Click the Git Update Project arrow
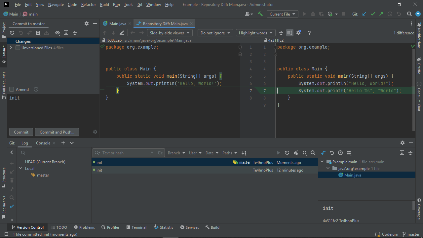423x238 pixels. [364, 14]
